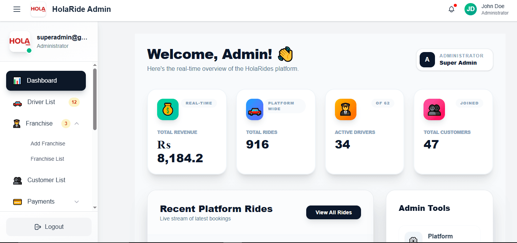Viewport: 517px width, 243px height.
Task: Click 'Live stream of latest bookings' text
Action: pos(195,219)
